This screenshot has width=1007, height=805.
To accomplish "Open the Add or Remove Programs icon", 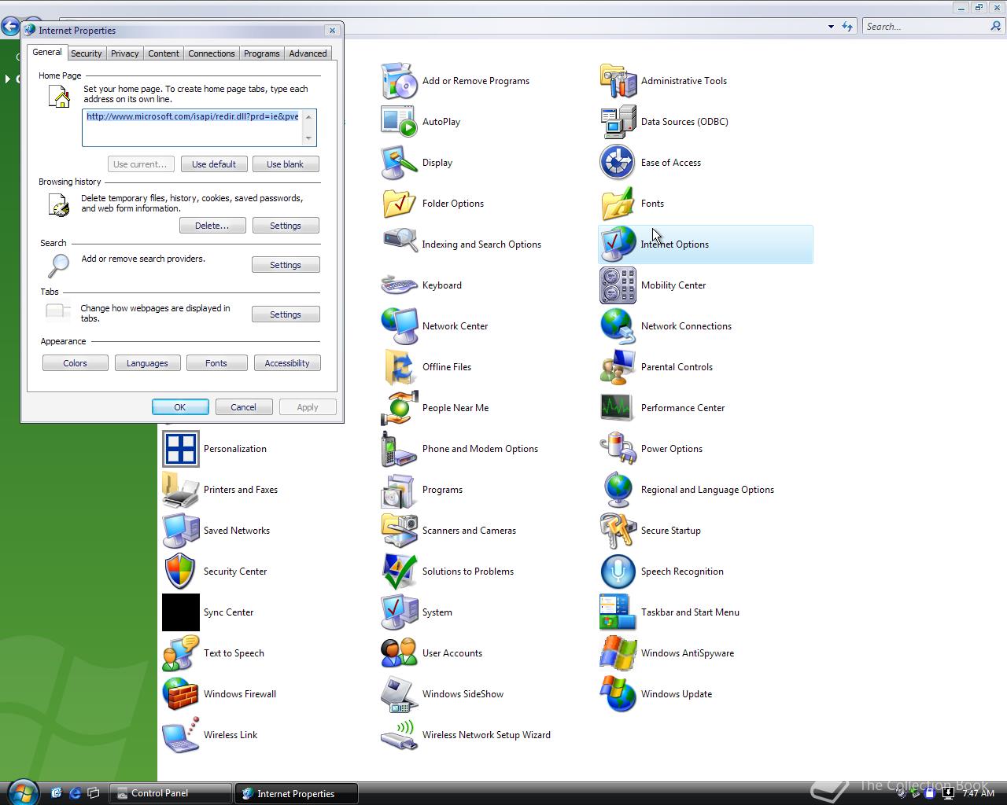I will (x=399, y=81).
